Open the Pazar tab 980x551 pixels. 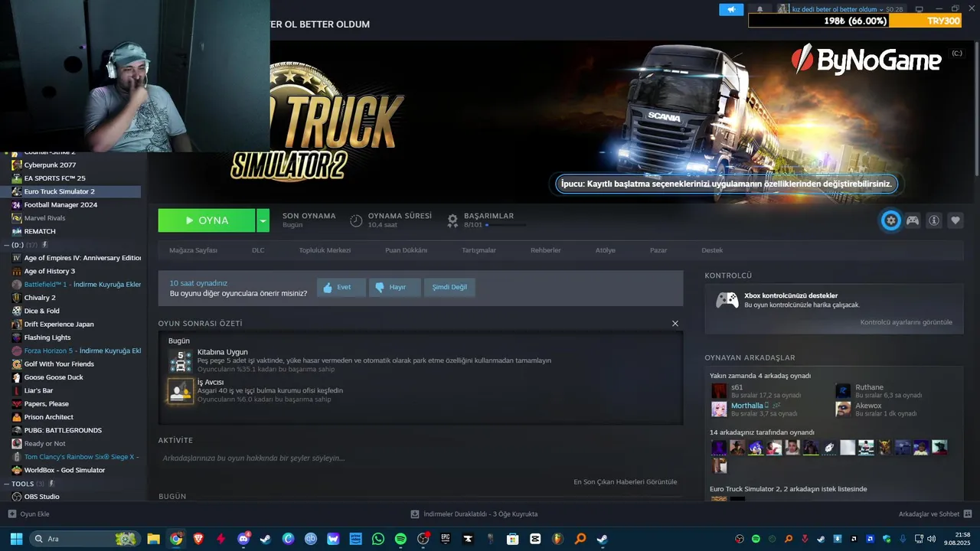tap(658, 250)
